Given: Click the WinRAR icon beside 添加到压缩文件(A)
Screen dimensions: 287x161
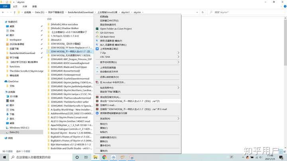Looking at the screenshot, I should [x=97, y=97].
